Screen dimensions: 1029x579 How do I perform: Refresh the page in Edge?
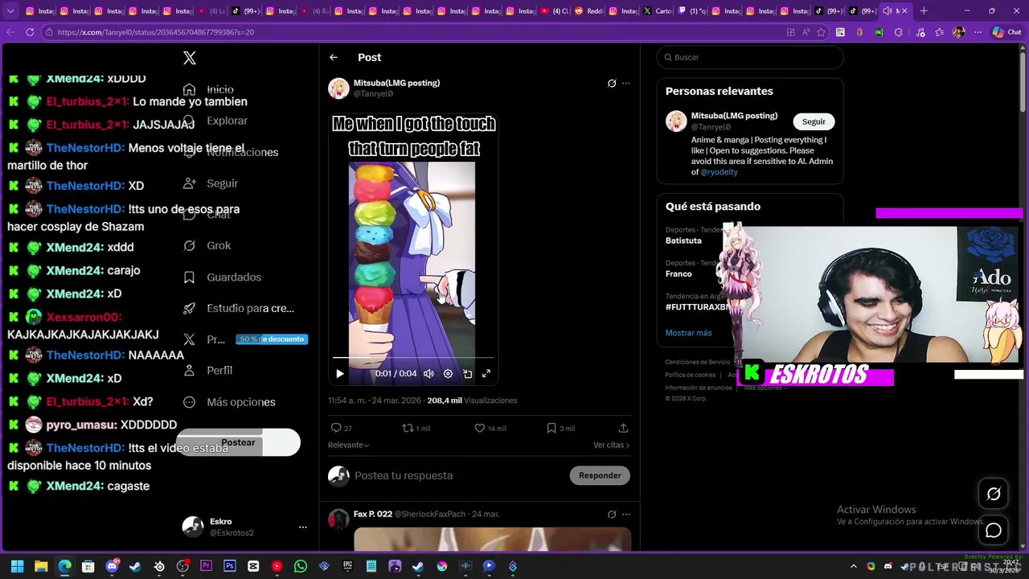30,32
